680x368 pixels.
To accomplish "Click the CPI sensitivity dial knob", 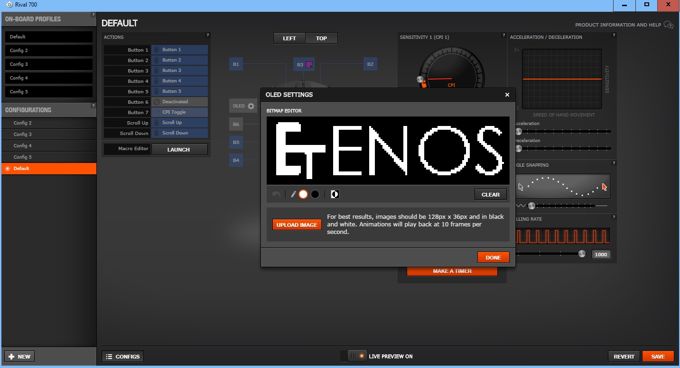I will [x=419, y=80].
